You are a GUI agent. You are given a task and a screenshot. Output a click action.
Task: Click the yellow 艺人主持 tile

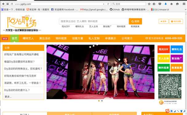[164, 58]
